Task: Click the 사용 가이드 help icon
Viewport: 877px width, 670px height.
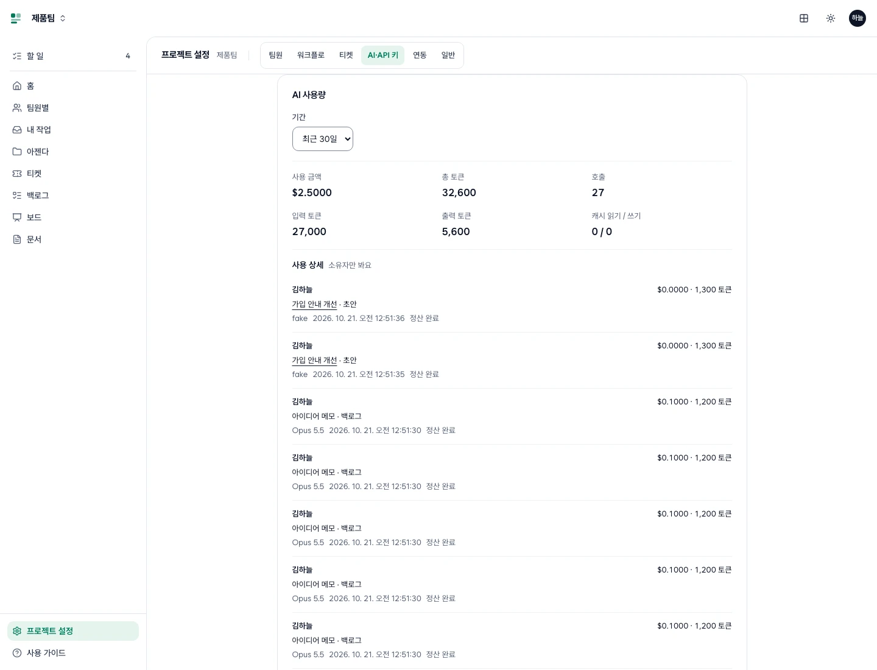Action: click(x=17, y=653)
